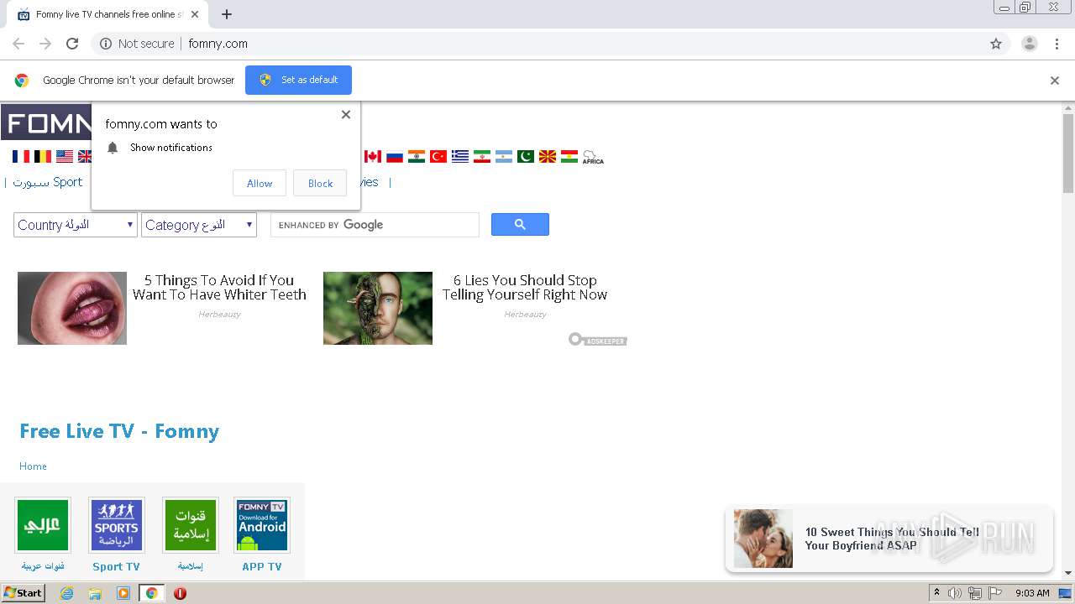Click the Home breadcrumb link
1075x604 pixels.
33,466
